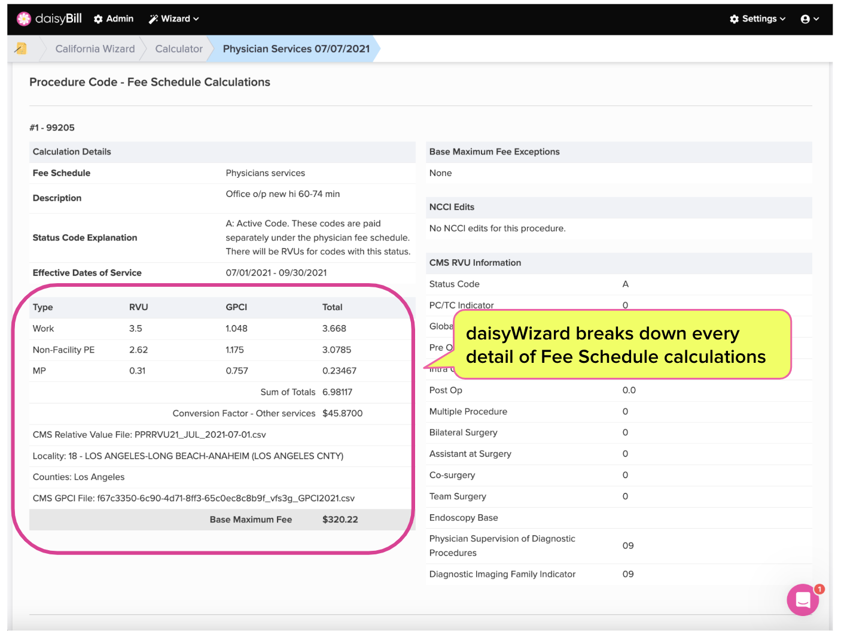The width and height of the screenshot is (841, 637).
Task: Click the Settings gear icon
Action: pyautogui.click(x=735, y=19)
